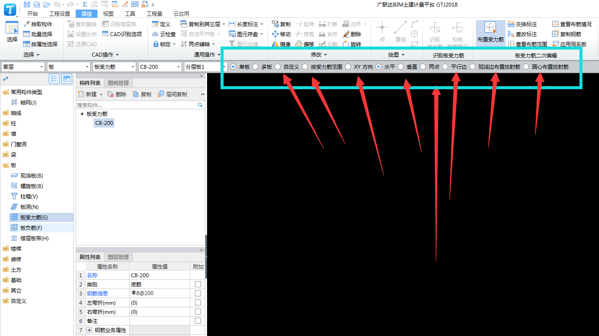Select the 移动 move tool
599x336 pixels.
[x=281, y=34]
